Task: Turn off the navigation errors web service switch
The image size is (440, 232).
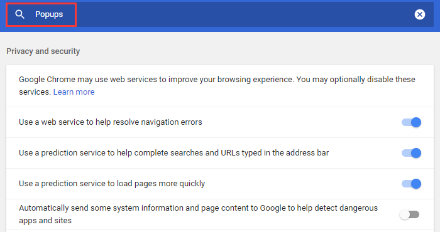Action: 411,122
